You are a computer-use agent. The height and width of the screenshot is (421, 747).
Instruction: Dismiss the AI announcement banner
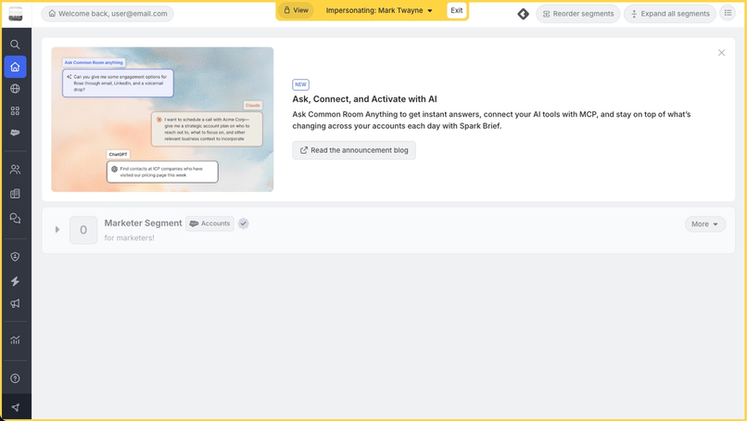pyautogui.click(x=721, y=53)
